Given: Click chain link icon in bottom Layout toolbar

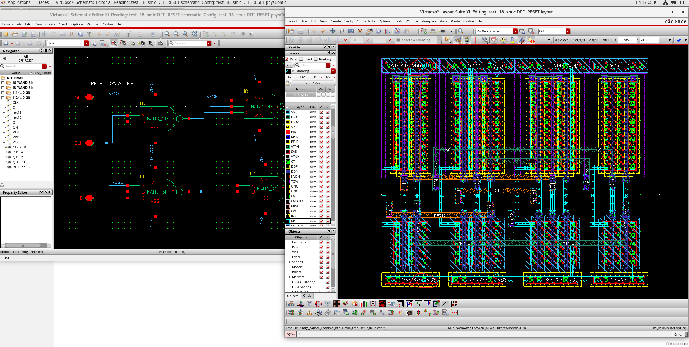Looking at the screenshot, I should click(328, 313).
